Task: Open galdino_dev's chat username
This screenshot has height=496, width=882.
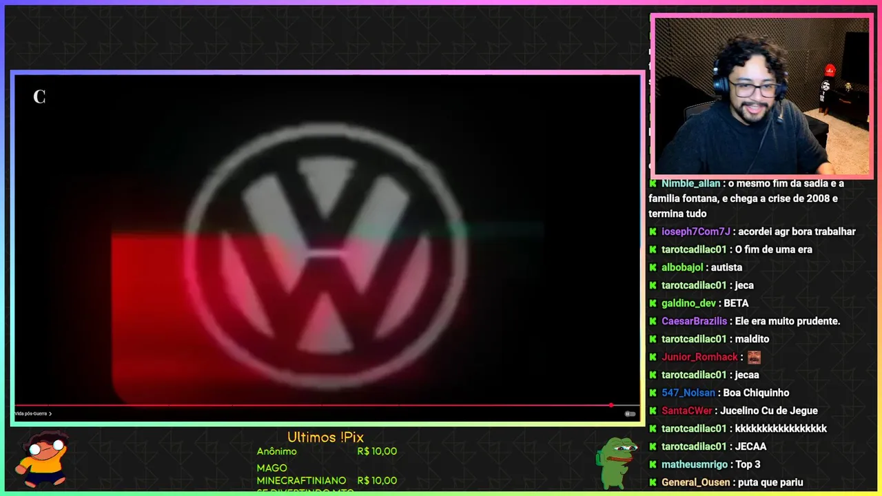Action: (x=688, y=303)
